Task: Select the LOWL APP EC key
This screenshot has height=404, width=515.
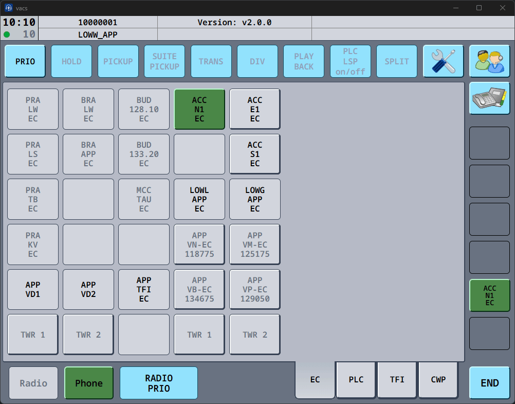Action: pos(199,199)
